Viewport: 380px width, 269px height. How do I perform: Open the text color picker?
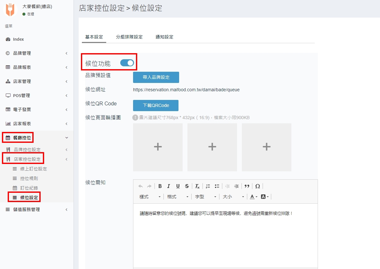pyautogui.click(x=254, y=197)
